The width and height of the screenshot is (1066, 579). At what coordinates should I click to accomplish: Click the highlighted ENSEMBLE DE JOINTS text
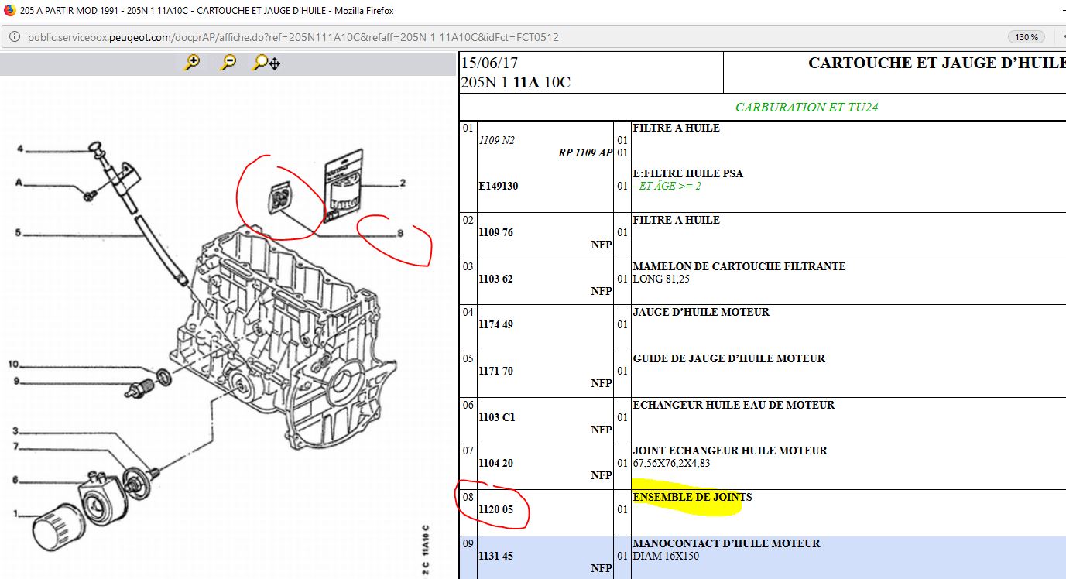pyautogui.click(x=691, y=497)
